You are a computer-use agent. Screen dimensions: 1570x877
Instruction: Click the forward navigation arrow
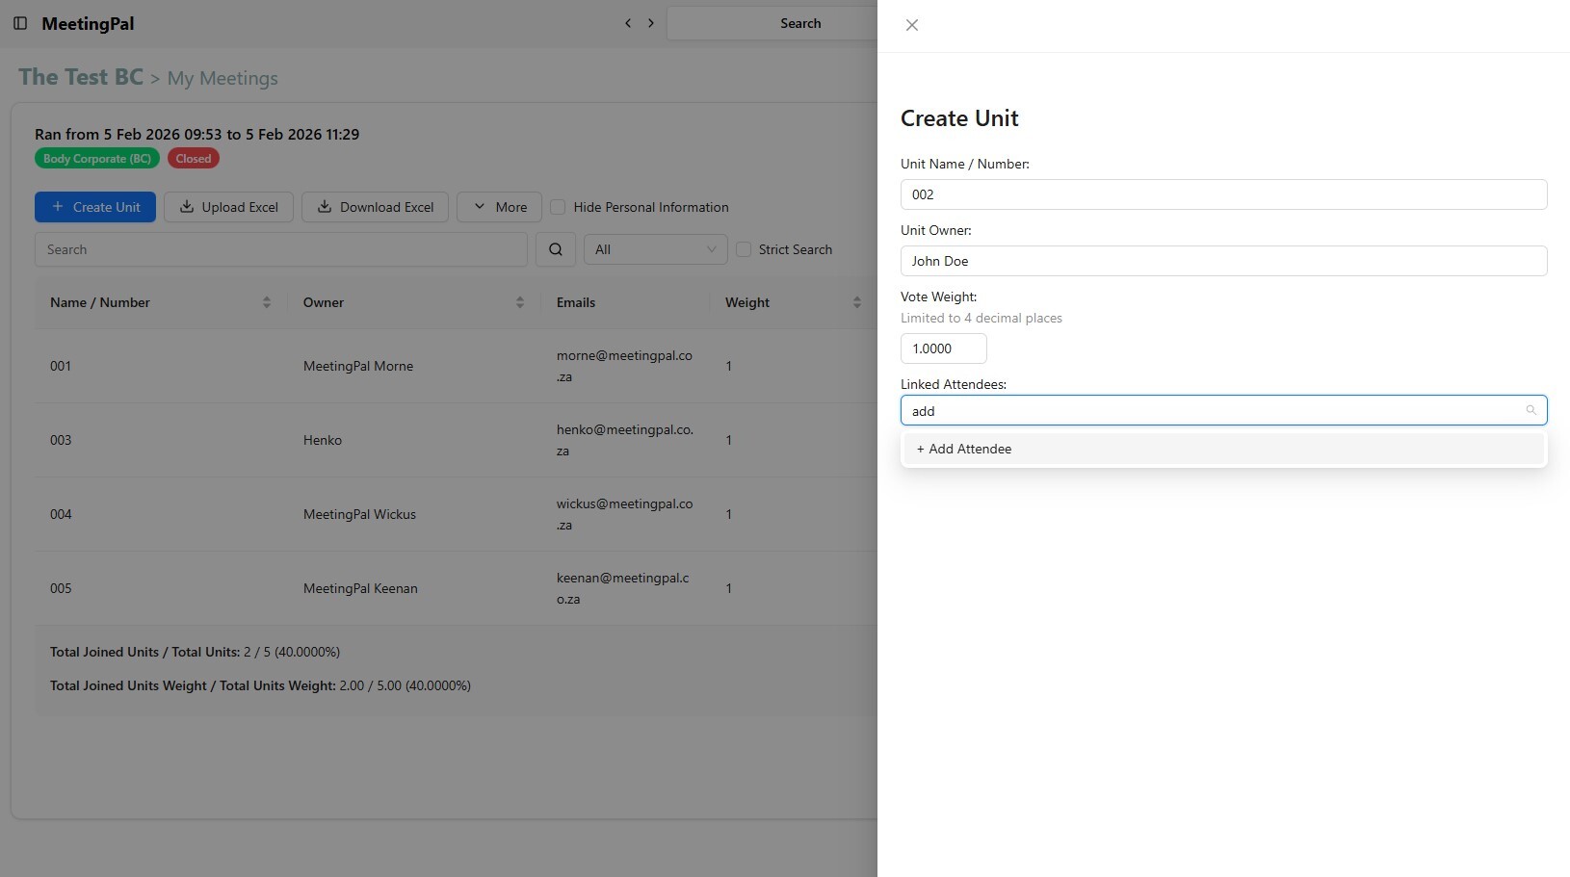pos(651,23)
